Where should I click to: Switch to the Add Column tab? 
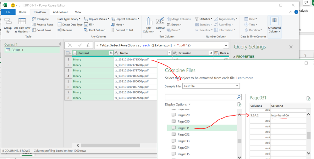60,12
